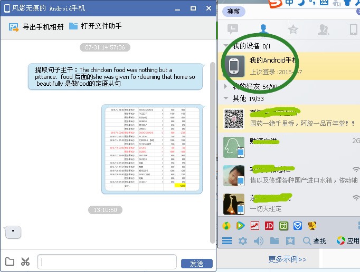Open the file folder icon in bottom bar
The image size is (360, 272).
[274, 240]
